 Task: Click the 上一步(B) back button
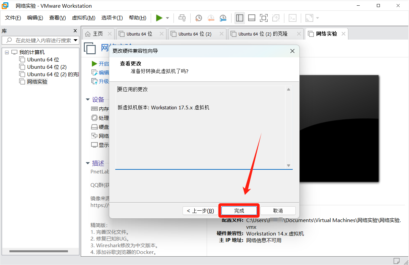point(200,211)
